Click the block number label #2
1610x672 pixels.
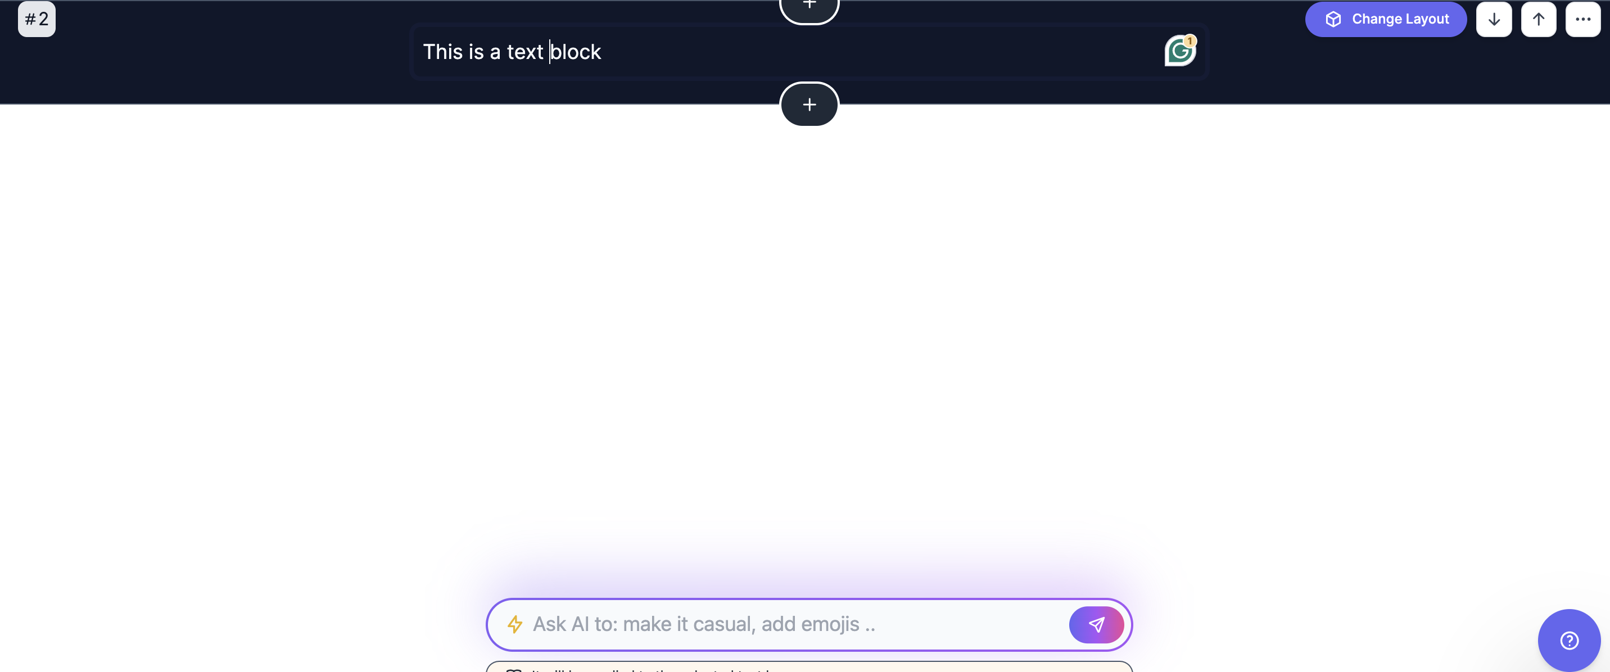[36, 19]
